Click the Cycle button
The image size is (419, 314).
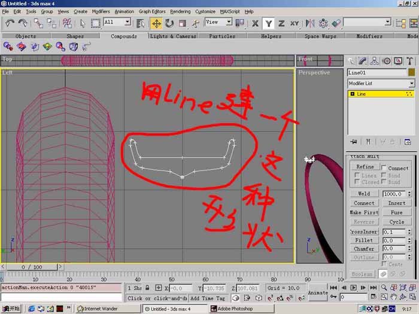coord(396,222)
